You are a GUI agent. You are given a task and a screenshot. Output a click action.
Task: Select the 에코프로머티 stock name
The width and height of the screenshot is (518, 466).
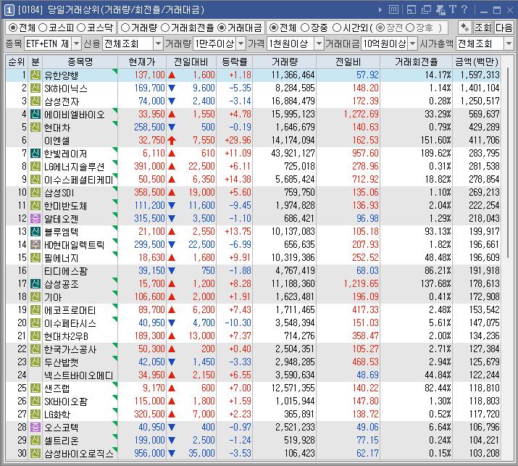pos(70,310)
